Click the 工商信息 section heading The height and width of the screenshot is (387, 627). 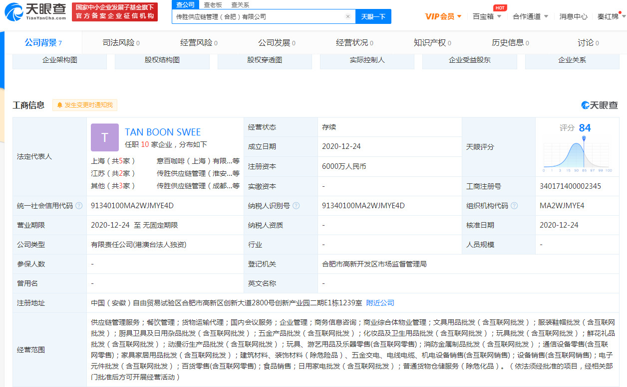(x=28, y=105)
